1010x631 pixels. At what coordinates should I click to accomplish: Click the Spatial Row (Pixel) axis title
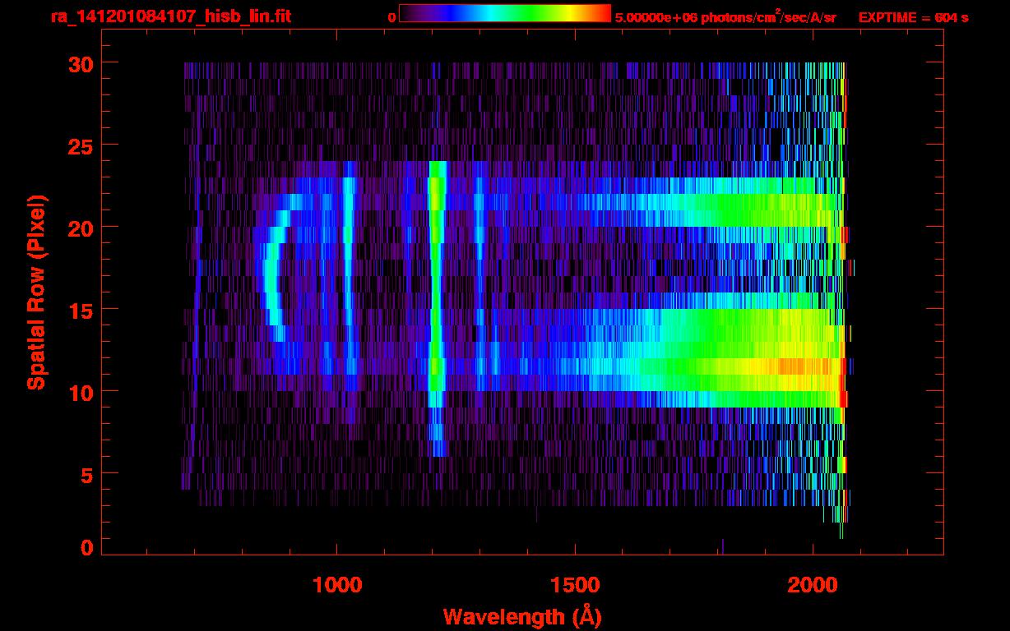tap(36, 292)
